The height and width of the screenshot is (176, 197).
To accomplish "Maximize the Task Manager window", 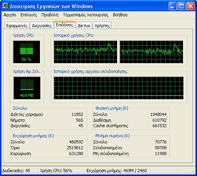I will click(181, 6).
